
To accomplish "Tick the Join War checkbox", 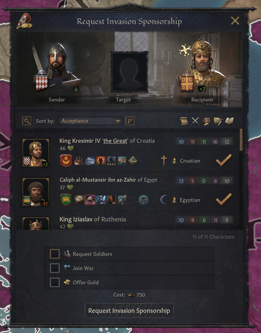I will [x=55, y=268].
